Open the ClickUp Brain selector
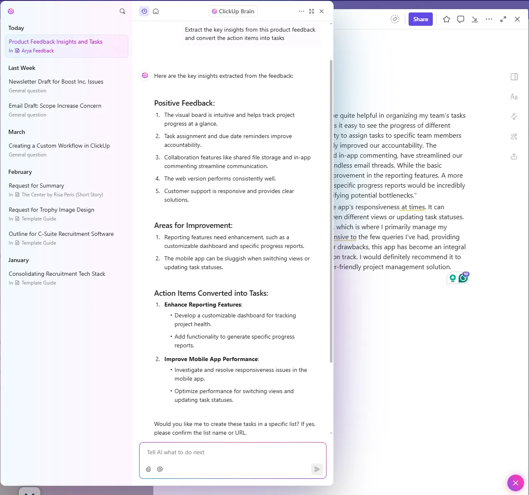529x495 pixels. (233, 11)
